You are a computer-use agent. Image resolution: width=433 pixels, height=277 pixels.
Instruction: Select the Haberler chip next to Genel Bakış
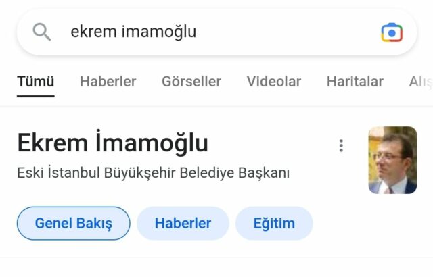pyautogui.click(x=183, y=223)
